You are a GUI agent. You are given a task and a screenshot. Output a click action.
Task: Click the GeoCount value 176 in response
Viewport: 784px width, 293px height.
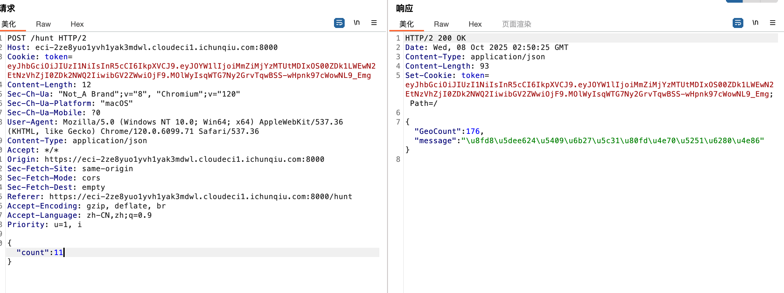pyautogui.click(x=472, y=131)
